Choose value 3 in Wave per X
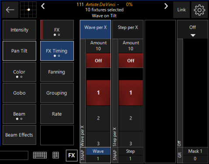 coord(98,139)
